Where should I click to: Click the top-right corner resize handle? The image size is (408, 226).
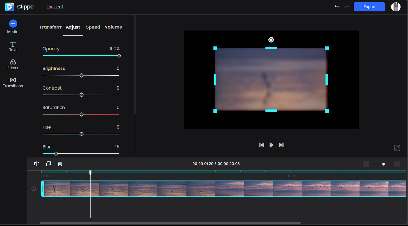pos(327,48)
